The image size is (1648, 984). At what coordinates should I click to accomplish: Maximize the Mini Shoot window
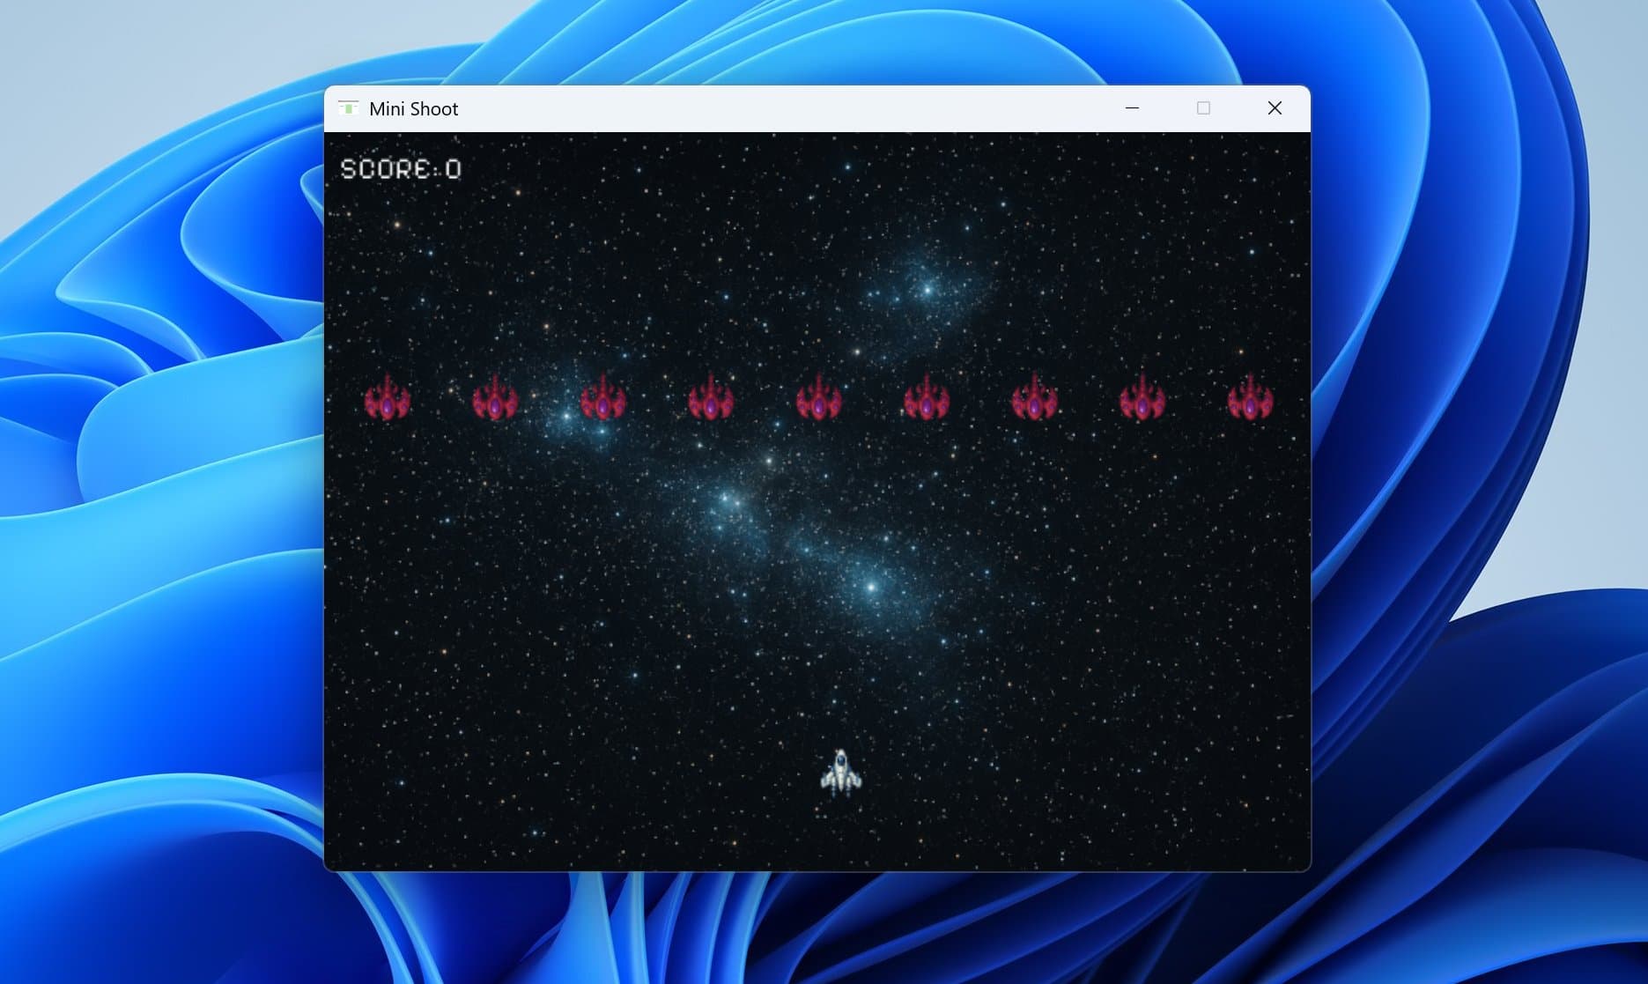click(x=1203, y=107)
